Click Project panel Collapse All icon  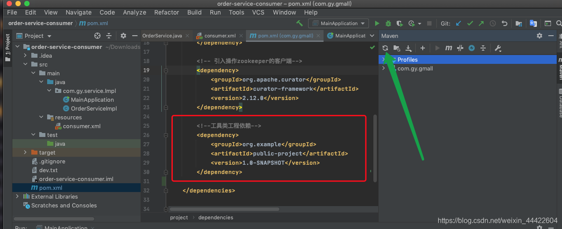point(110,36)
